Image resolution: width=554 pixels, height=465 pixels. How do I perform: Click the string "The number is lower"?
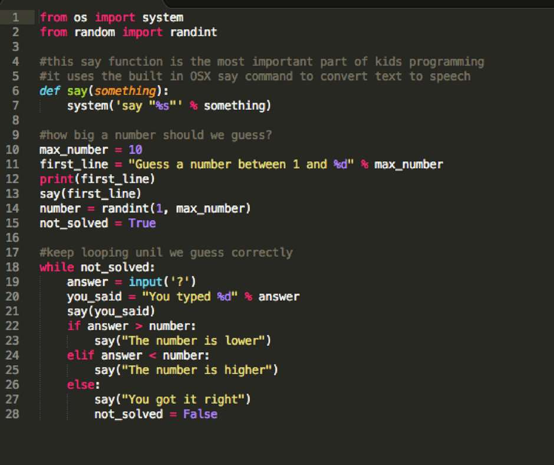[x=193, y=340]
